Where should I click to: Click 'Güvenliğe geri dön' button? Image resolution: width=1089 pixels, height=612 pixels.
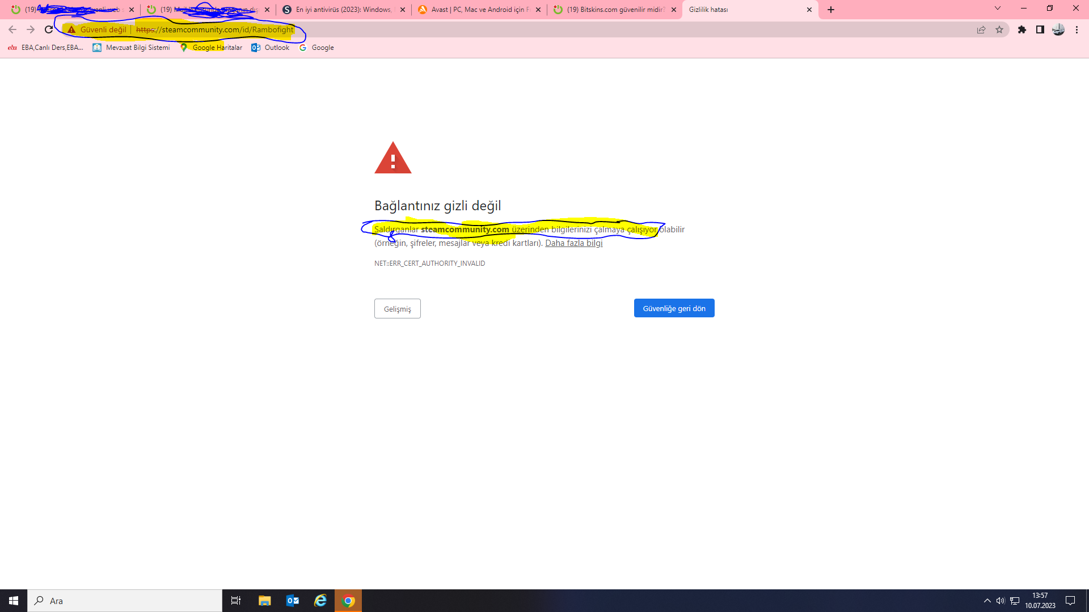point(674,308)
